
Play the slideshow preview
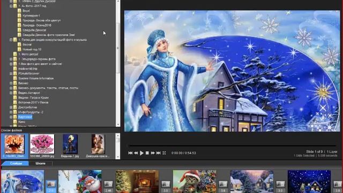(x=141, y=153)
